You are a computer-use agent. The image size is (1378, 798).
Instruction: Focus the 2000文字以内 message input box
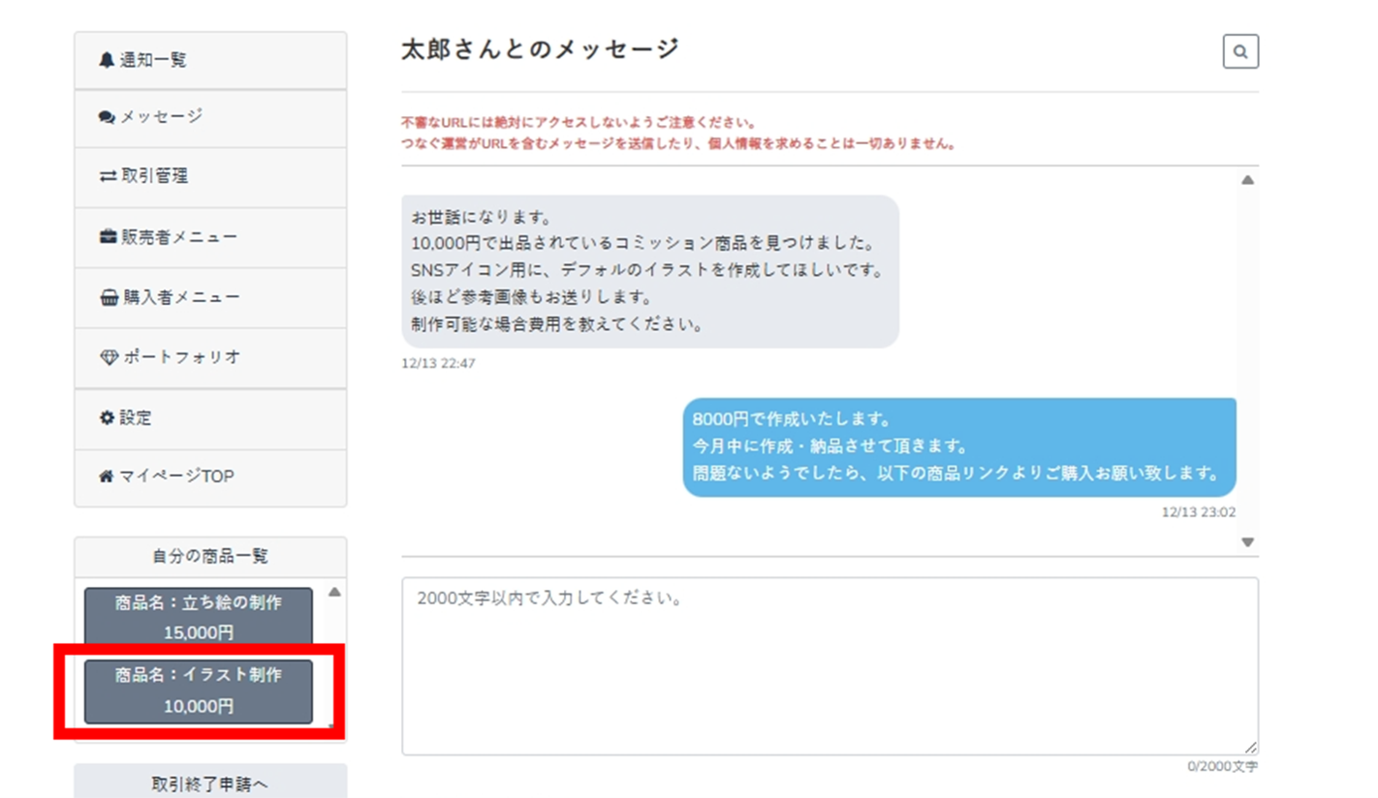click(x=830, y=666)
